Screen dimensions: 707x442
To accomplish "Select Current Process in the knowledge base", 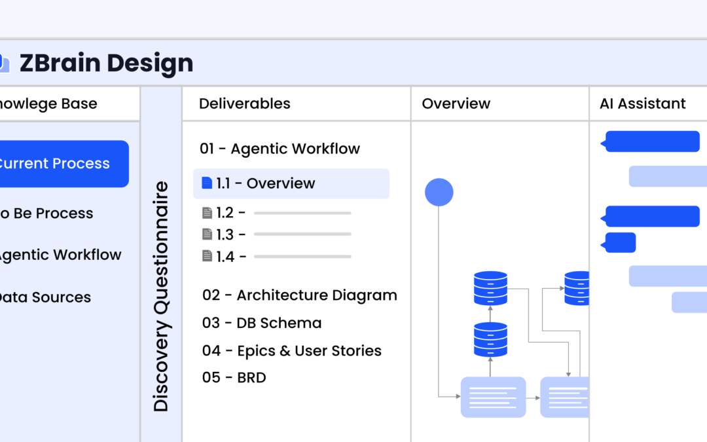I will (64, 164).
